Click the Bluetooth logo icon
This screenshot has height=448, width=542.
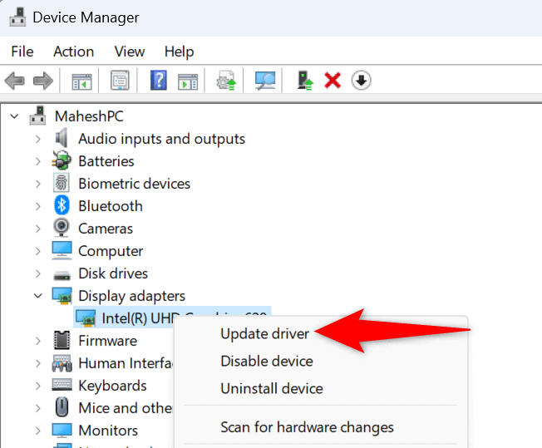62,205
